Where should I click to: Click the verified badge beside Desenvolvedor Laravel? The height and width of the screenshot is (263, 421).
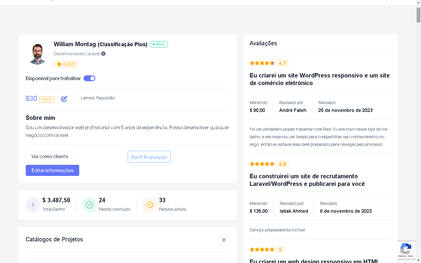tap(103, 54)
